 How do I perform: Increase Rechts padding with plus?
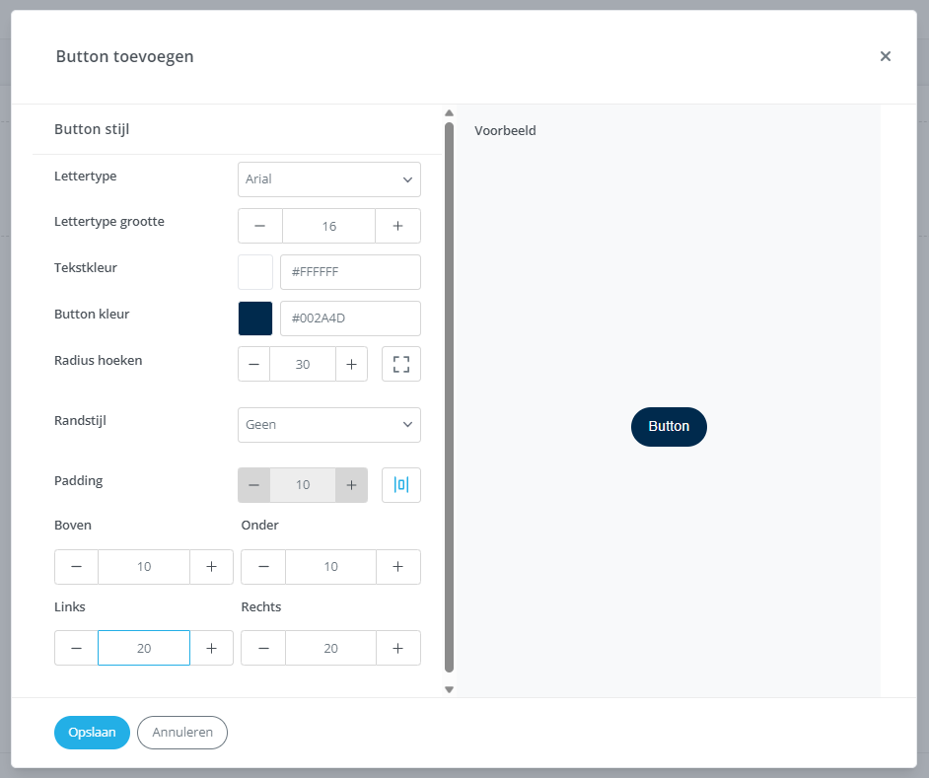pyautogui.click(x=397, y=648)
